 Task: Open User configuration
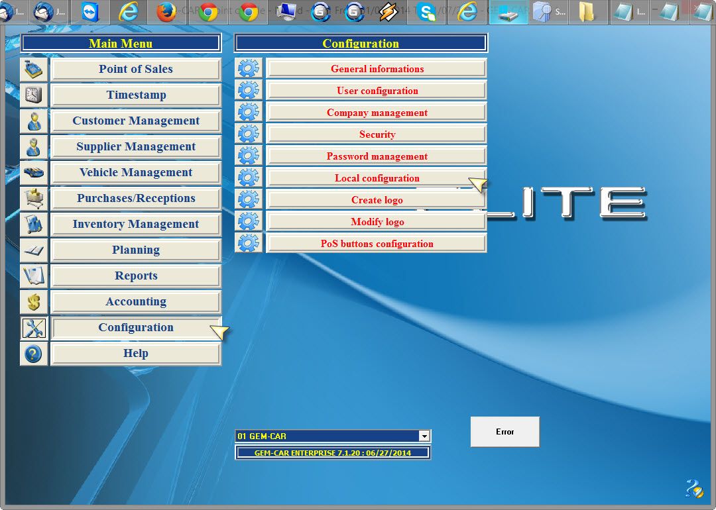coord(377,90)
